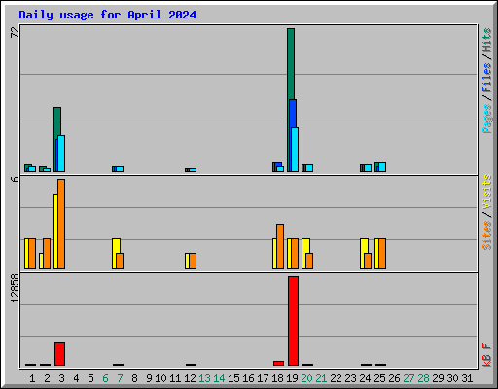Click day label '22' on the x-axis
Screen dimensions: 498x389
tap(336, 378)
